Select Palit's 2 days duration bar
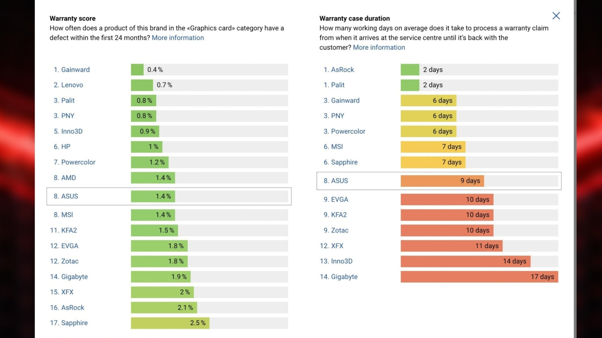Image resolution: width=602 pixels, height=338 pixels. click(x=410, y=85)
